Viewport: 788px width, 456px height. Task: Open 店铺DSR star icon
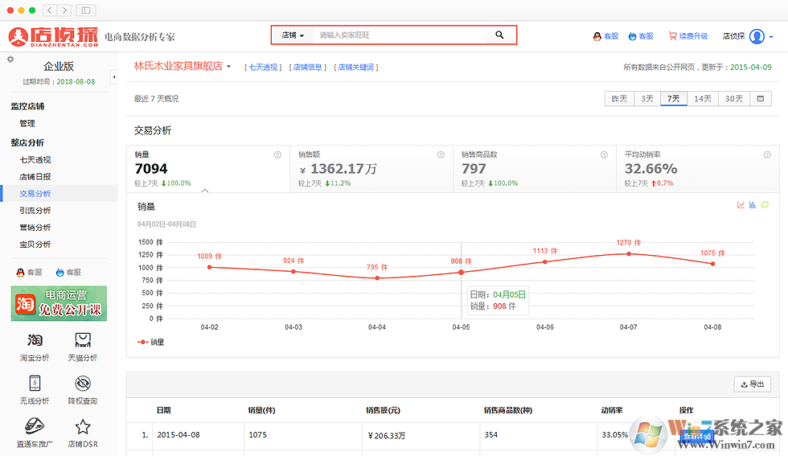(x=82, y=432)
